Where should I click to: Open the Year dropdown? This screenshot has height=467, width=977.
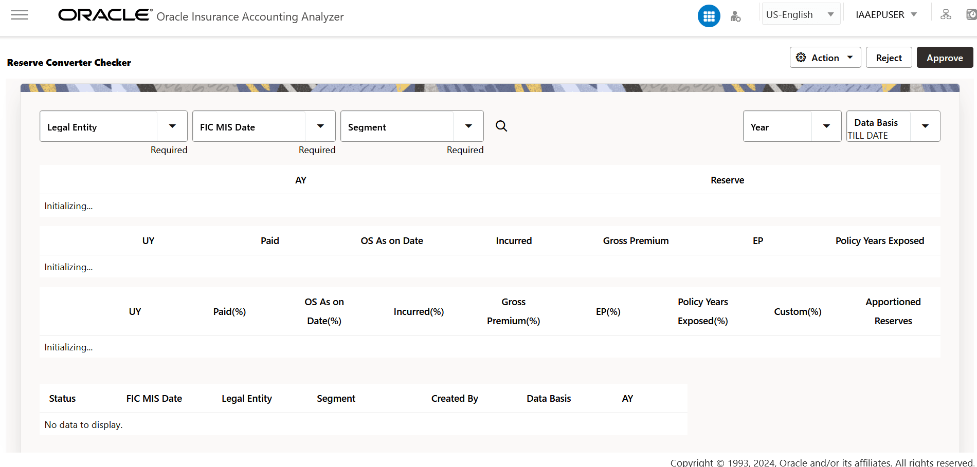pos(826,126)
